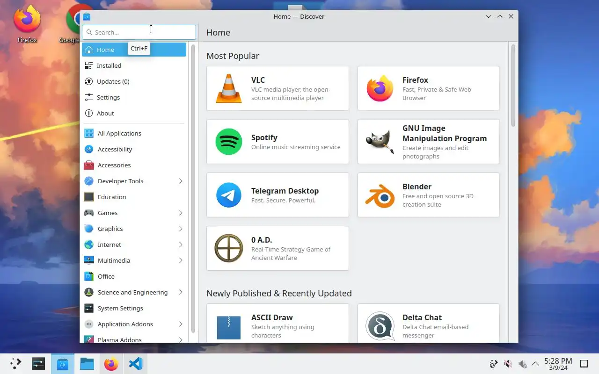Image resolution: width=599 pixels, height=374 pixels.
Task: Open the About page in sidebar
Action: pyautogui.click(x=134, y=113)
